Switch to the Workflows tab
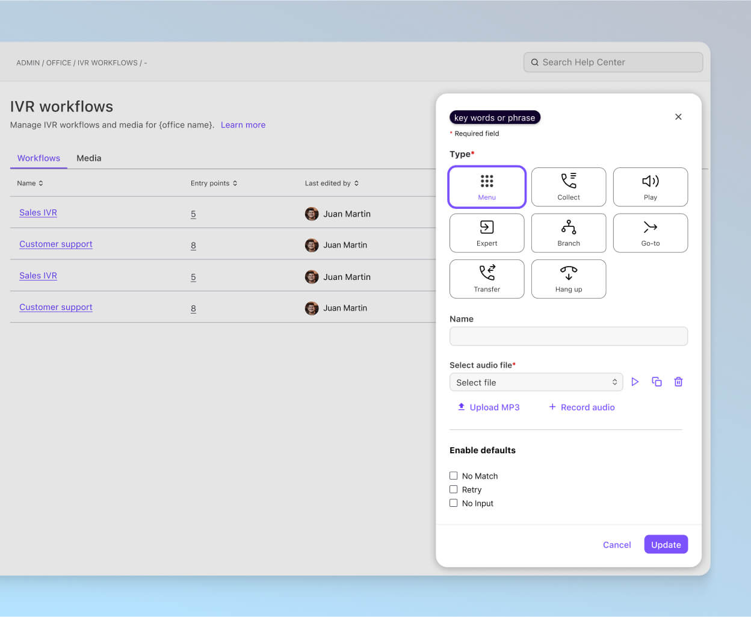Screen dimensions: 751x617 tap(38, 158)
